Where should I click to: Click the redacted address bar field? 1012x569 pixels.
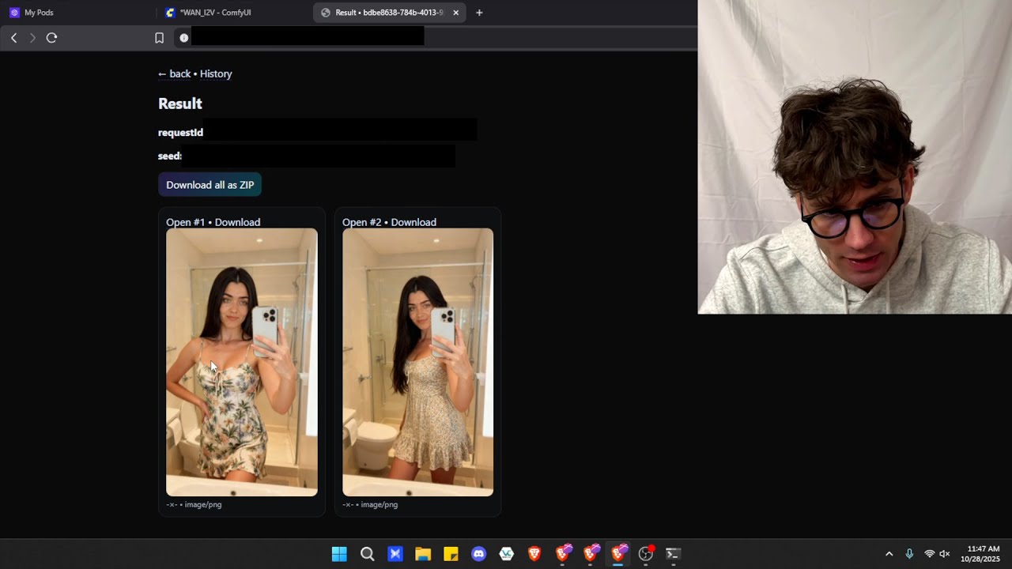click(308, 37)
